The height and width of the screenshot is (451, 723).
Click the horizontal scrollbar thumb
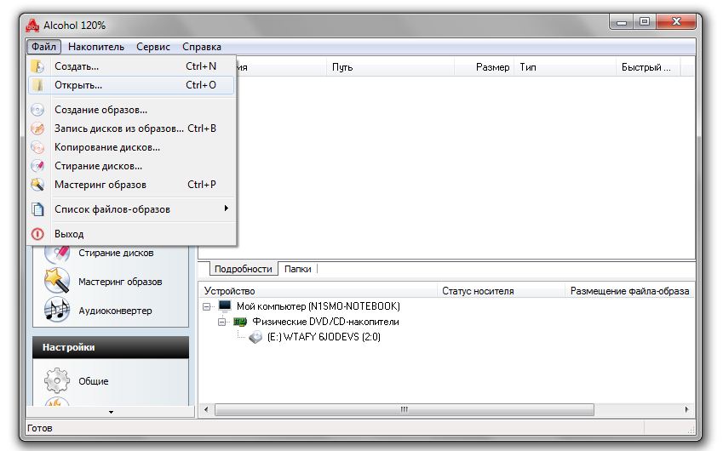[405, 409]
